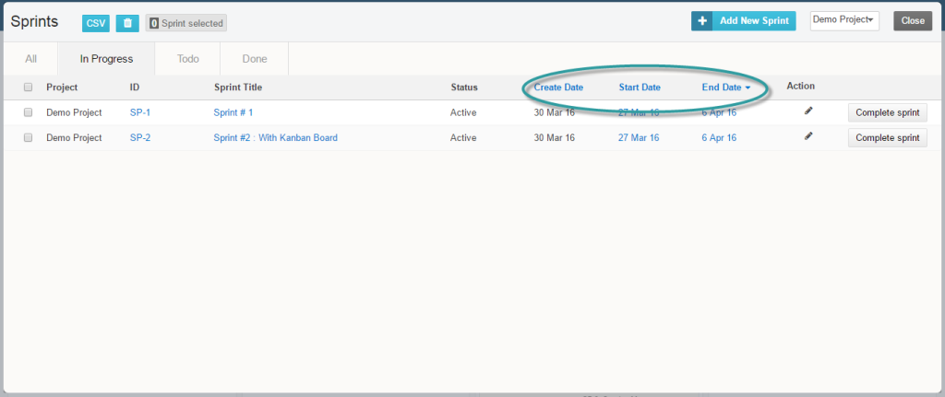Click the plus icon to add a sprint
The image size is (945, 397).
(x=702, y=20)
